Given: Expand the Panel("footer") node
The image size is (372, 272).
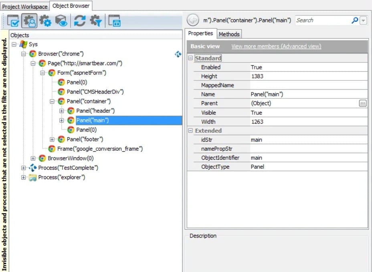Looking at the screenshot, I should point(52,139).
